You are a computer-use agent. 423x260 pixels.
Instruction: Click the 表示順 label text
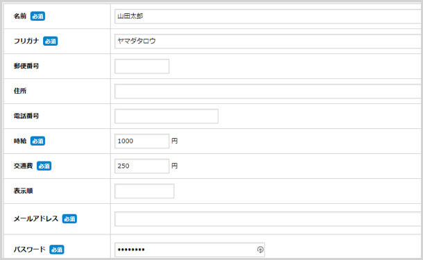(x=23, y=191)
